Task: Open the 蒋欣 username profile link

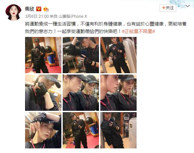Action: point(29,9)
